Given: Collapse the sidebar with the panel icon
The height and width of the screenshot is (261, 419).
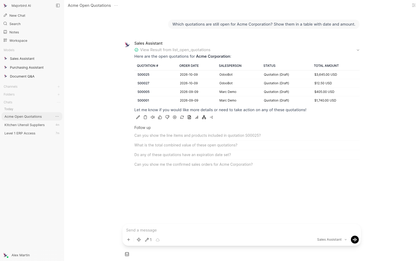Looking at the screenshot, I should pyautogui.click(x=58, y=5).
